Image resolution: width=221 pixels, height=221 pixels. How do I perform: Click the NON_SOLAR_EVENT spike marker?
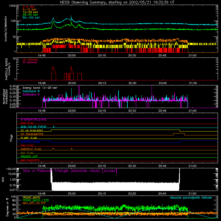point(54,127)
